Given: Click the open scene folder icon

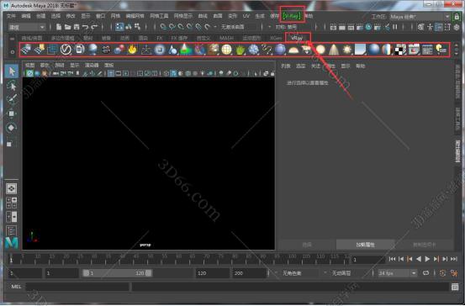Looking at the screenshot, I should pos(67,27).
